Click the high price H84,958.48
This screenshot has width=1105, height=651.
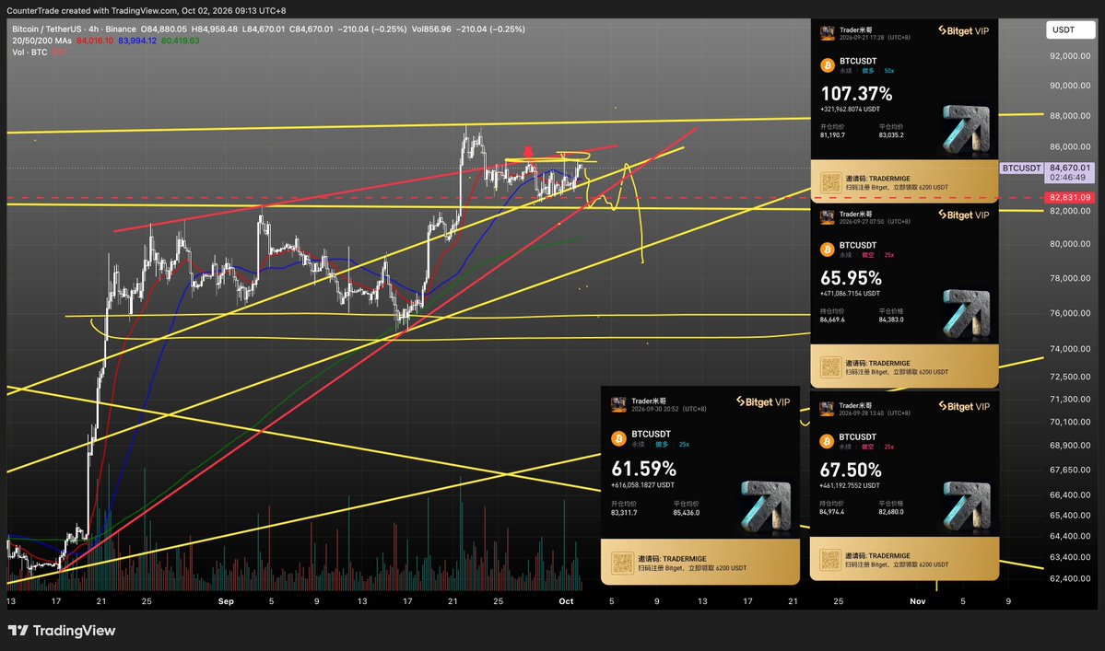pos(214,29)
